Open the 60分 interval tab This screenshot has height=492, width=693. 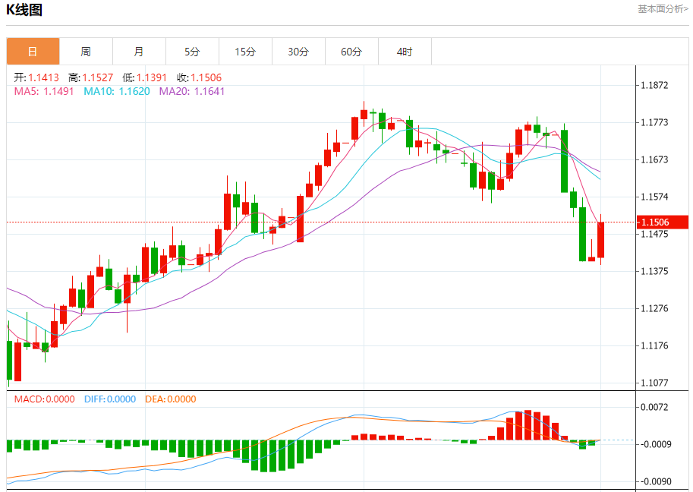pyautogui.click(x=351, y=52)
